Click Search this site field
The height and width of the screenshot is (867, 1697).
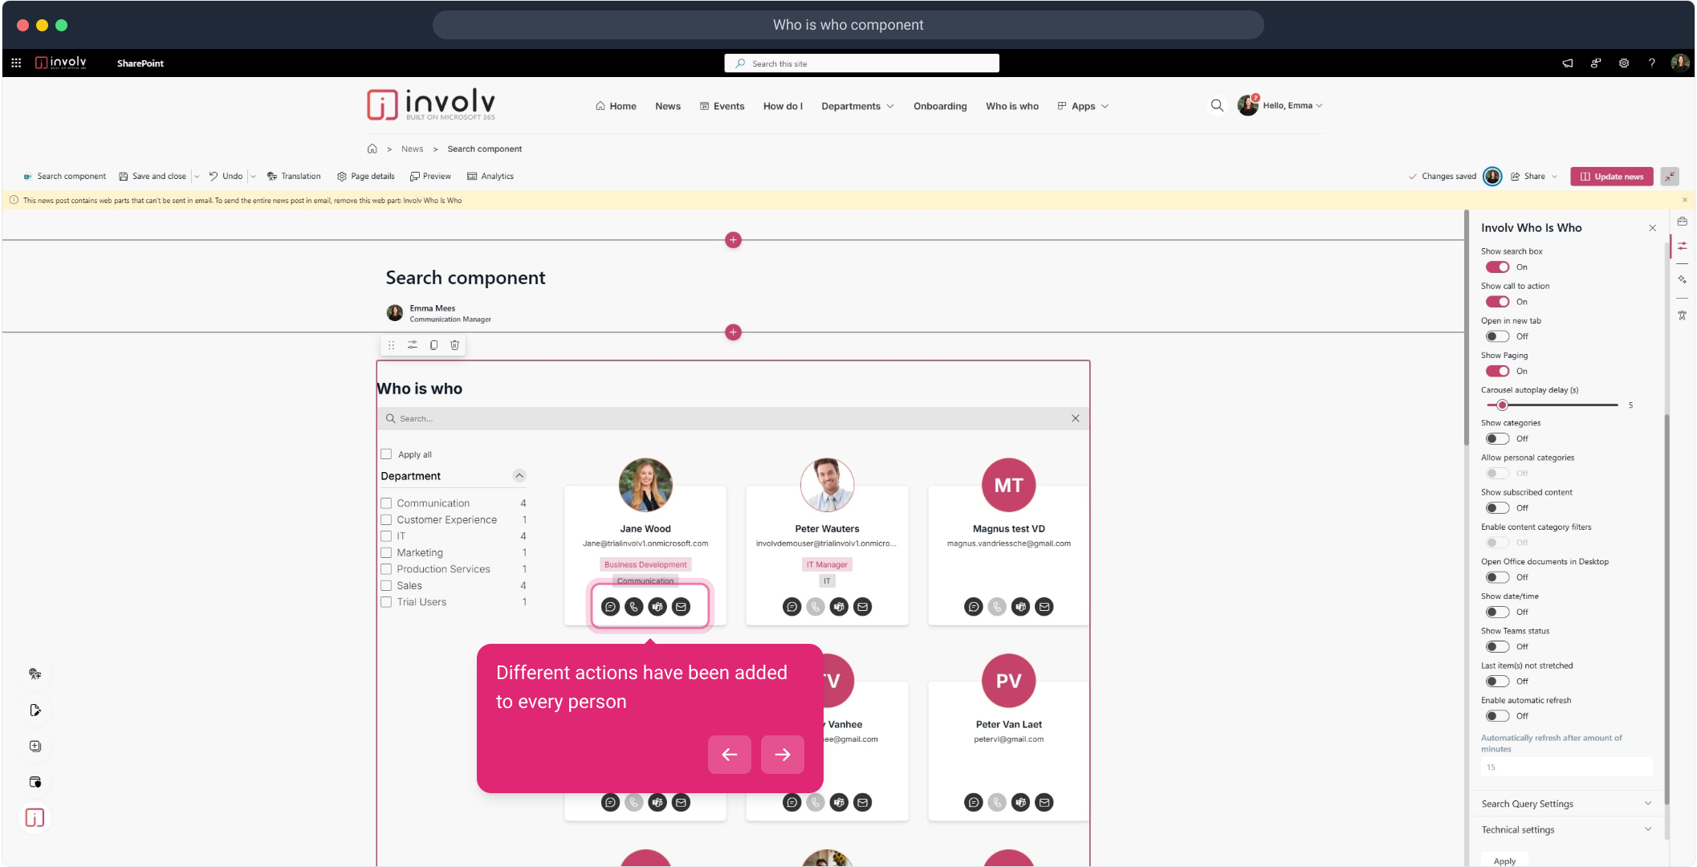click(861, 63)
